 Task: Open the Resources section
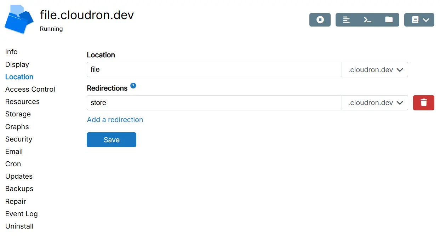22,102
